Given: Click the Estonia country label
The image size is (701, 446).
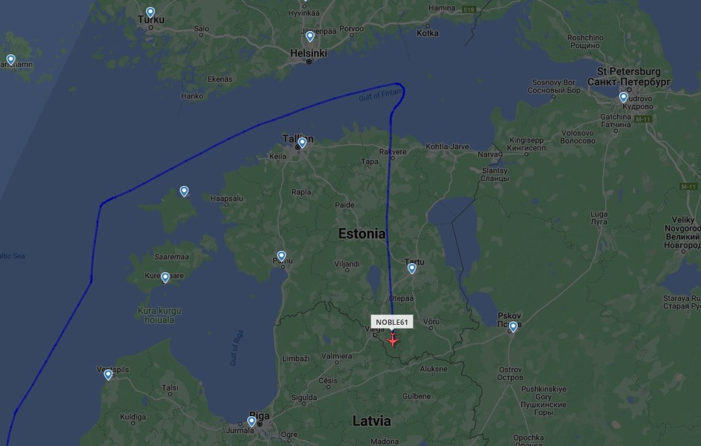Looking at the screenshot, I should click(362, 233).
